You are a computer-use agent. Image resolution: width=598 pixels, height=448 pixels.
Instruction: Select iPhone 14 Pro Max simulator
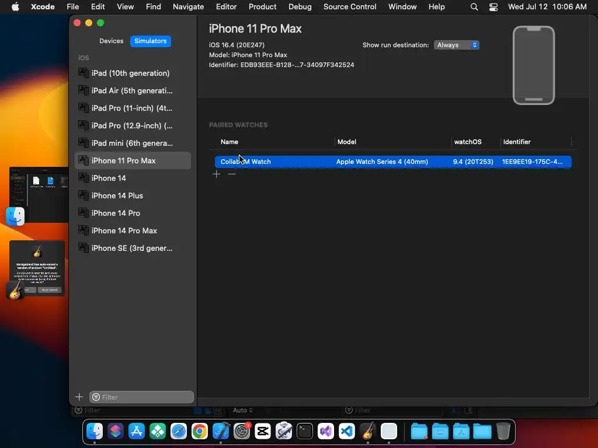[133, 231]
